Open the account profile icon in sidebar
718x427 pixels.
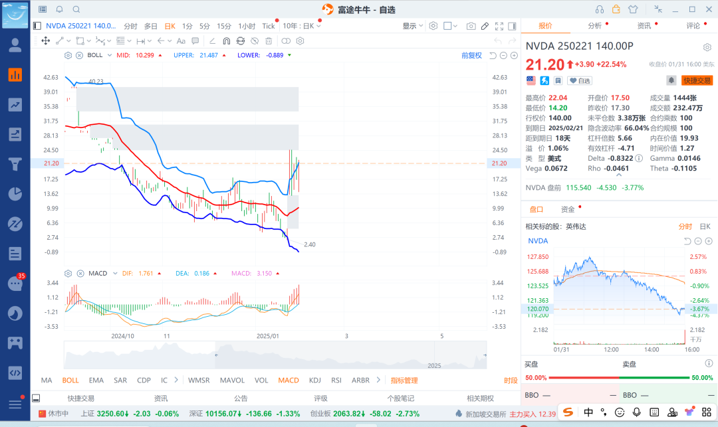coord(15,44)
